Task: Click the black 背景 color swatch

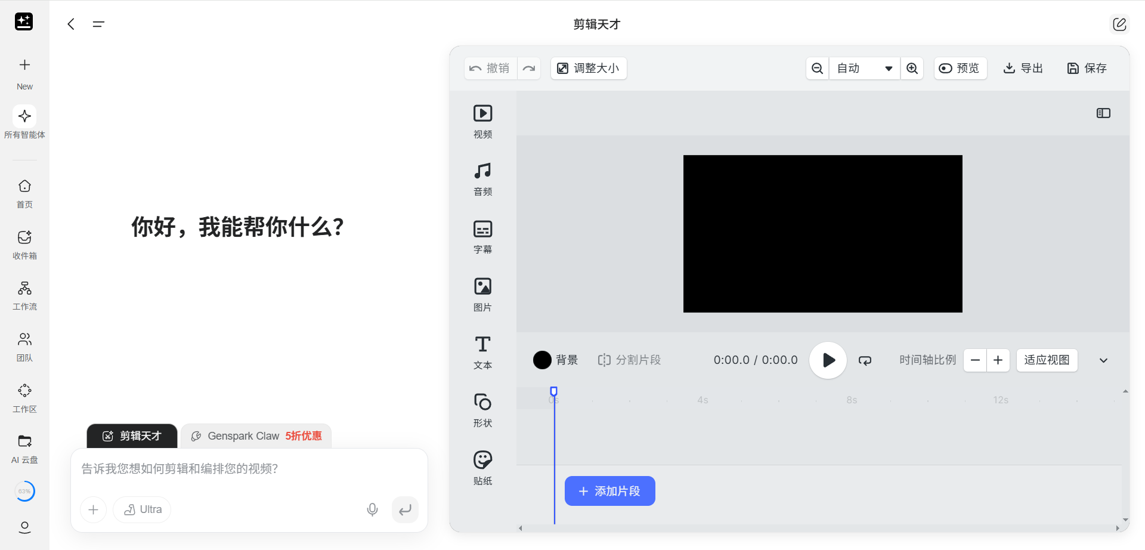Action: [x=542, y=360]
